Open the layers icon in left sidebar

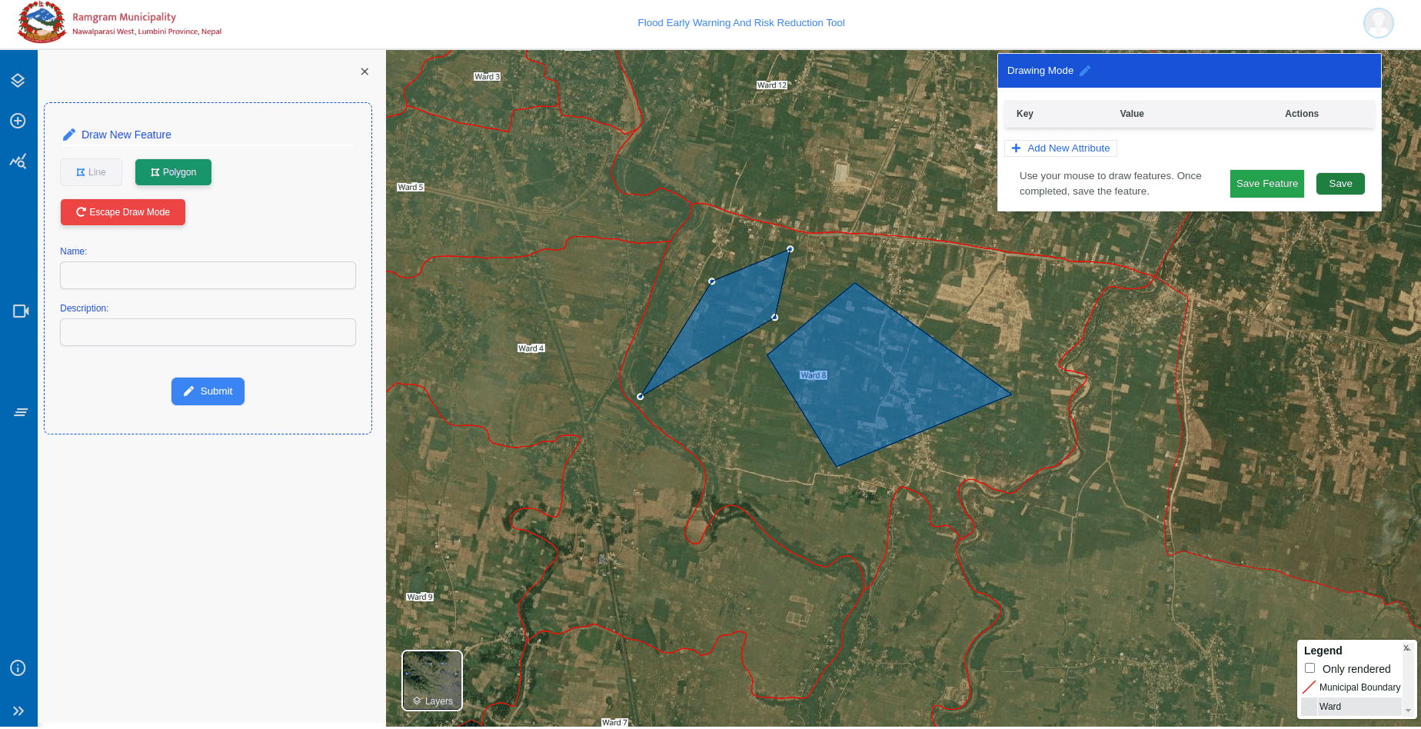[18, 81]
